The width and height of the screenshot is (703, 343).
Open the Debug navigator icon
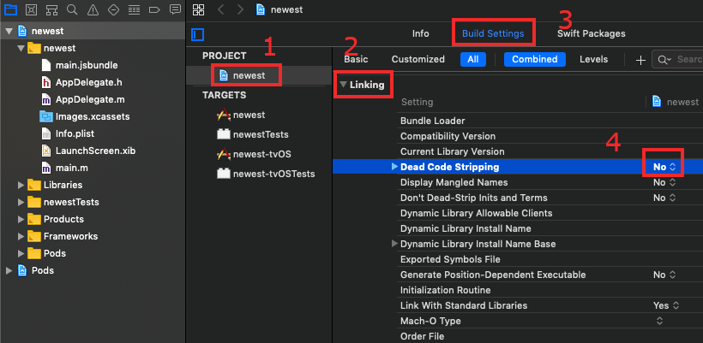click(x=134, y=9)
